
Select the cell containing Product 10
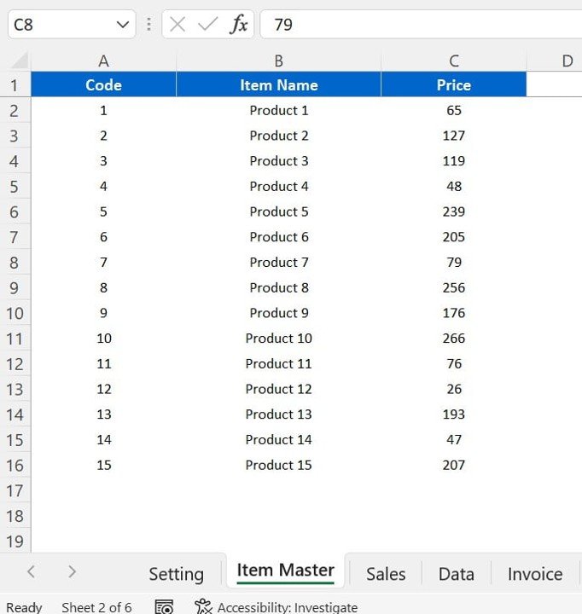[279, 339]
